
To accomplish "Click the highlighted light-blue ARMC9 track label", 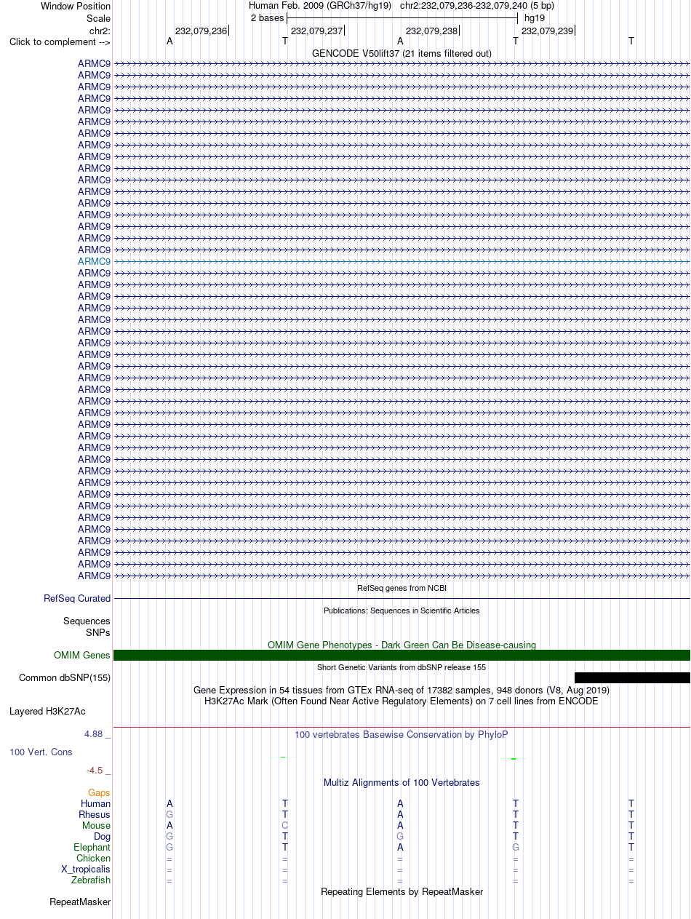I will (x=95, y=261).
